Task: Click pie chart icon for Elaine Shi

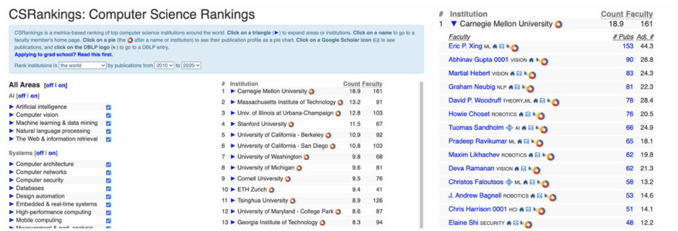Action: click(x=528, y=224)
